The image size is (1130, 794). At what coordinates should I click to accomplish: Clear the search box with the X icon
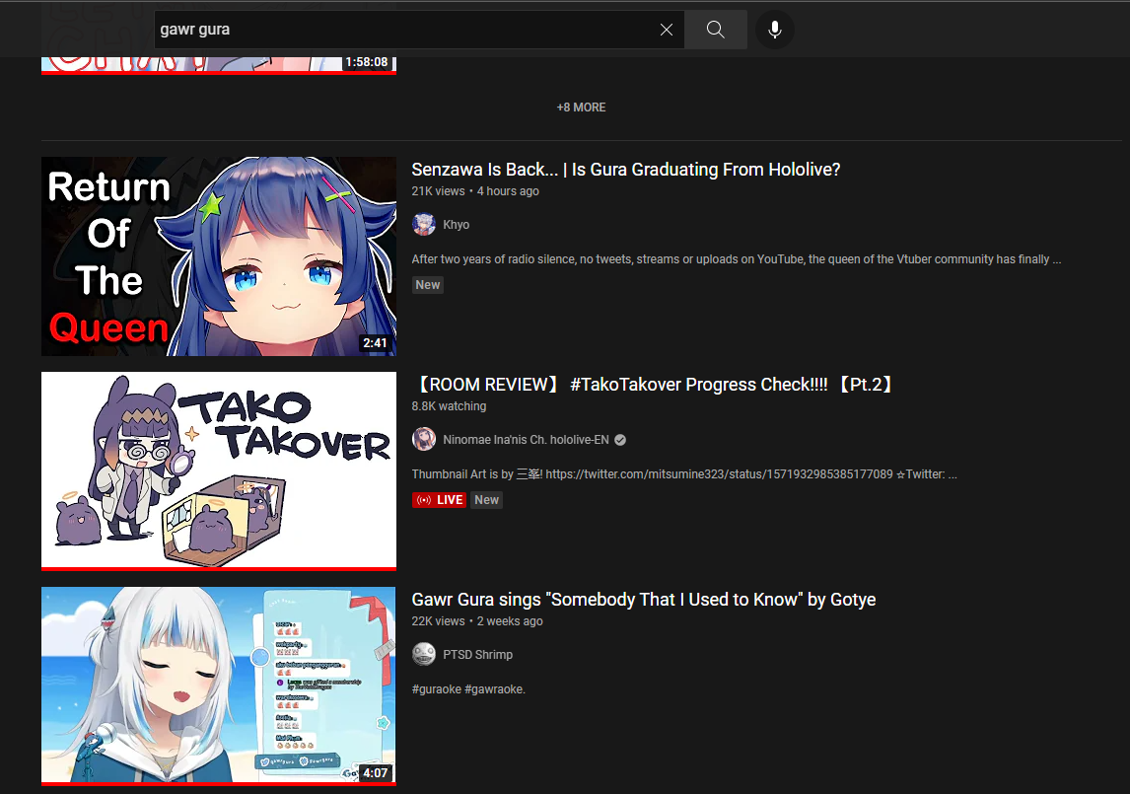click(x=666, y=30)
